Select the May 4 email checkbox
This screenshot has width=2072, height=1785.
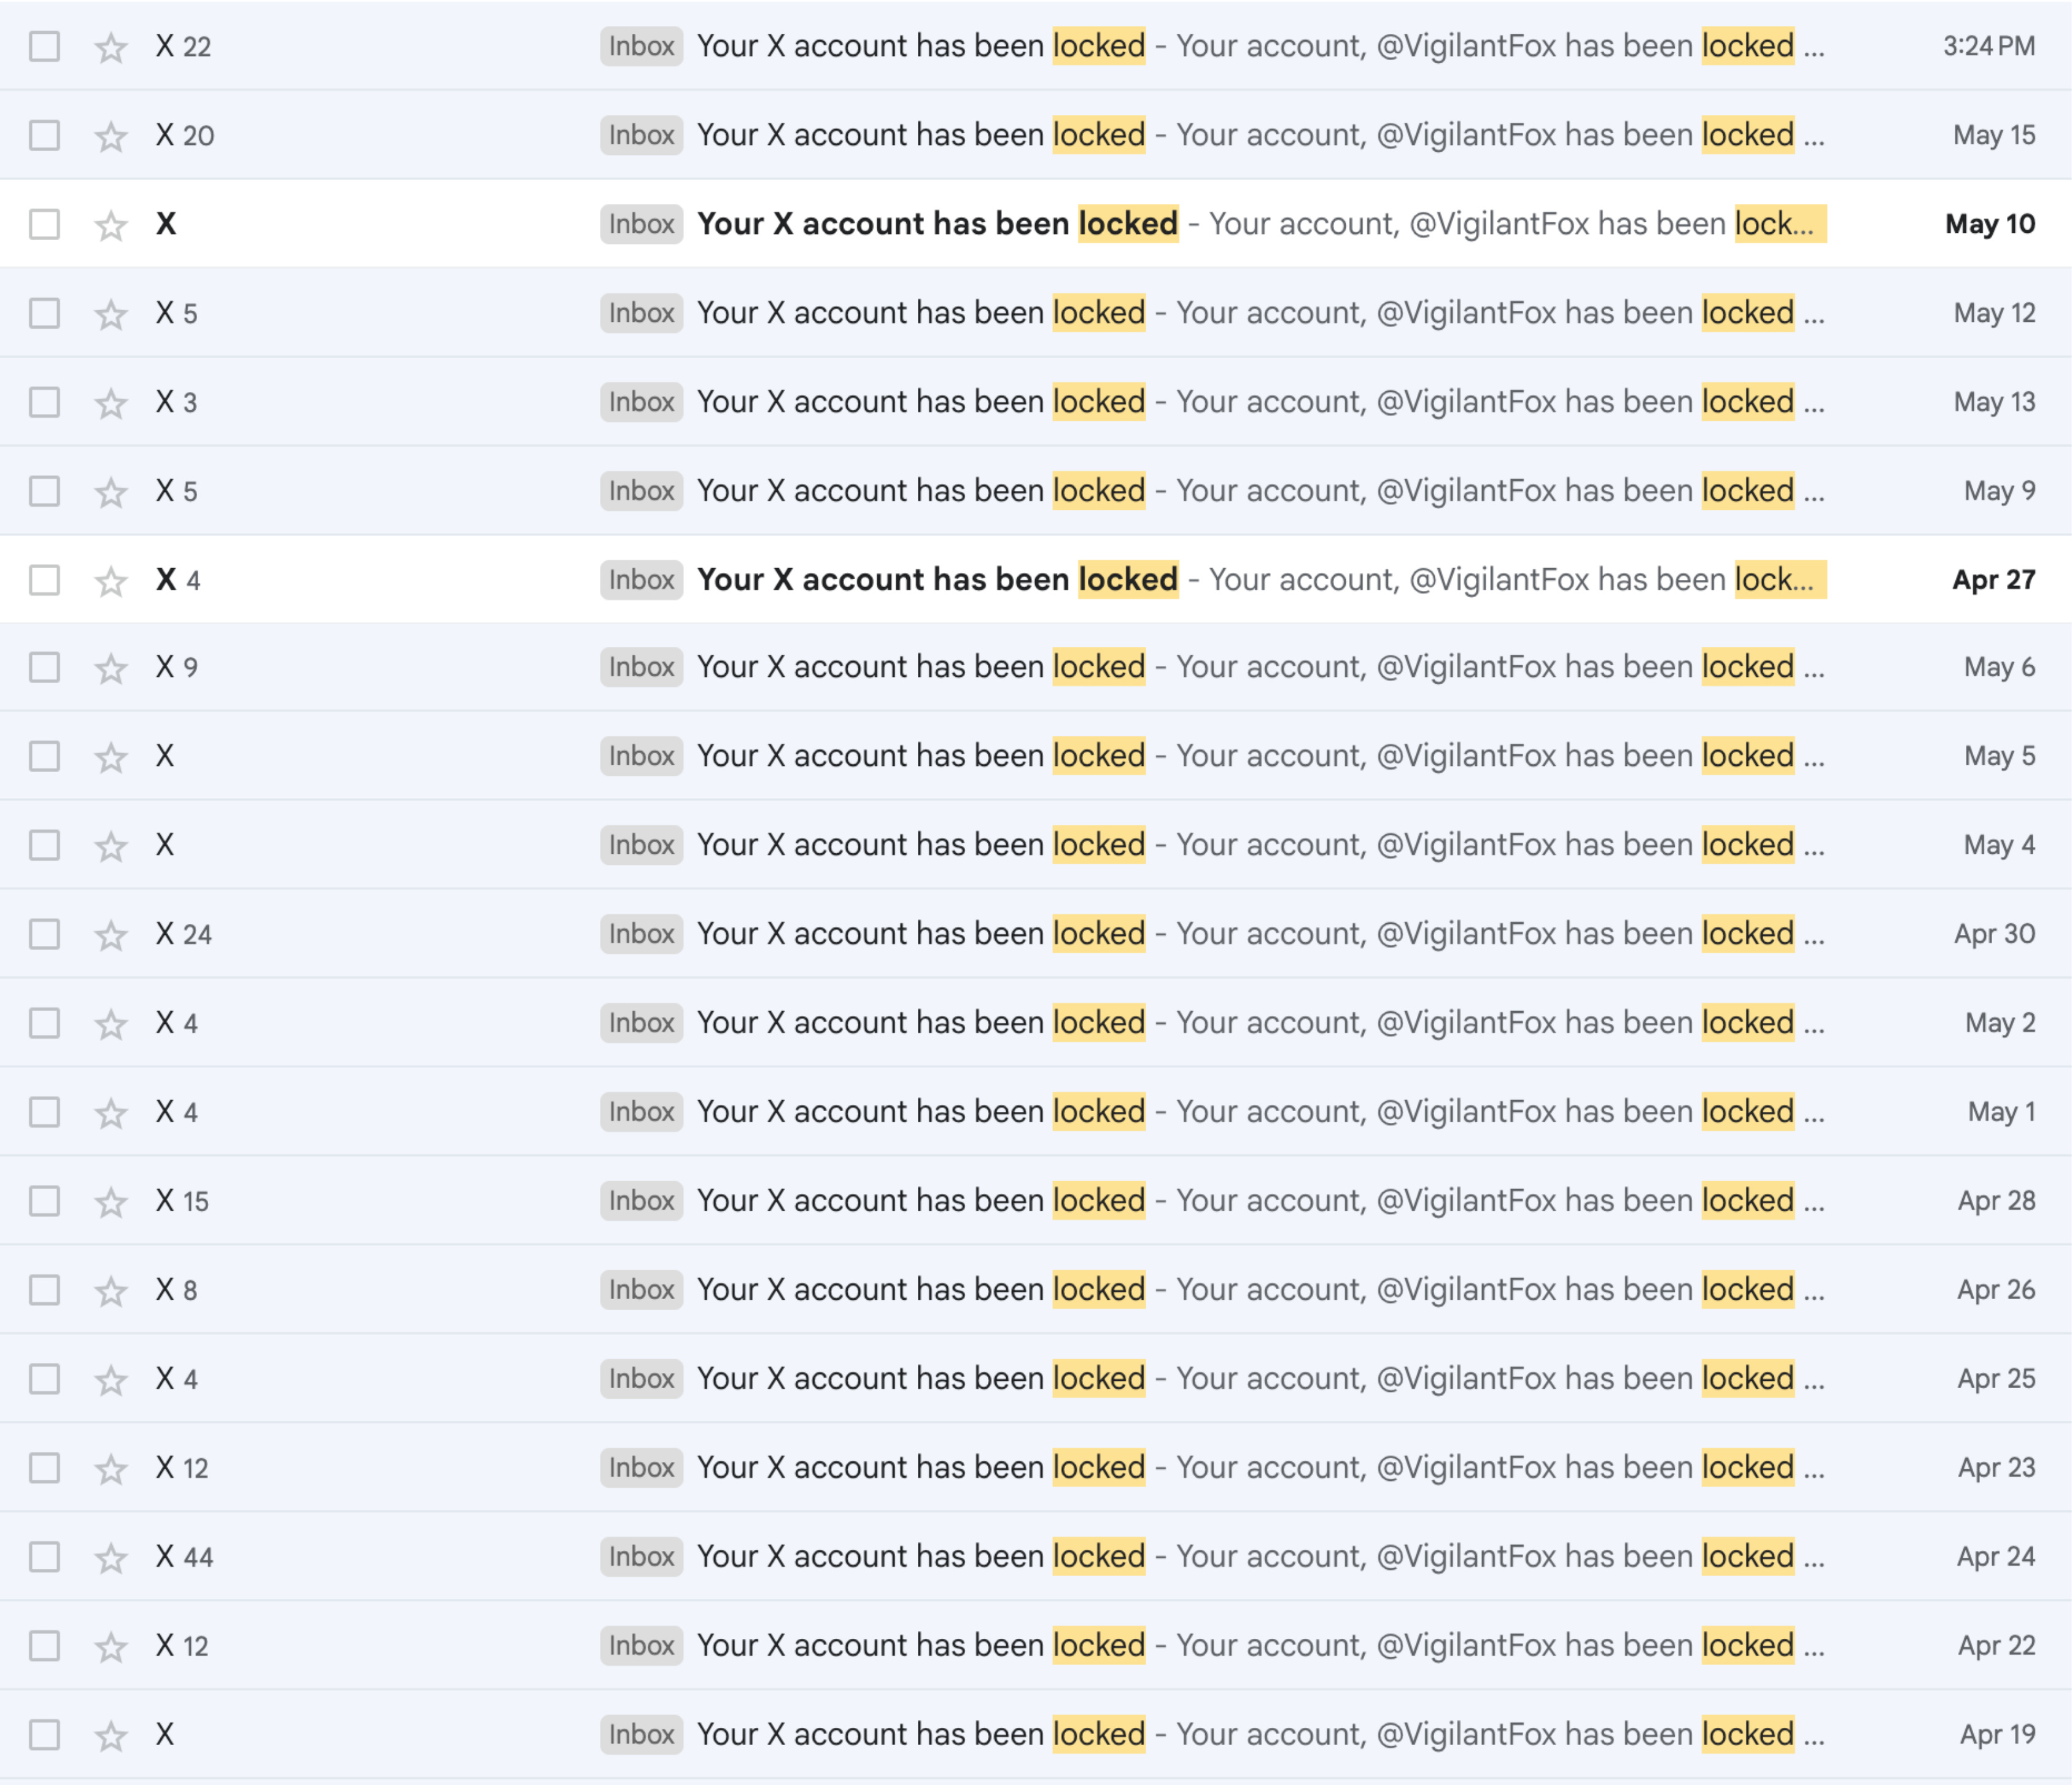point(44,845)
